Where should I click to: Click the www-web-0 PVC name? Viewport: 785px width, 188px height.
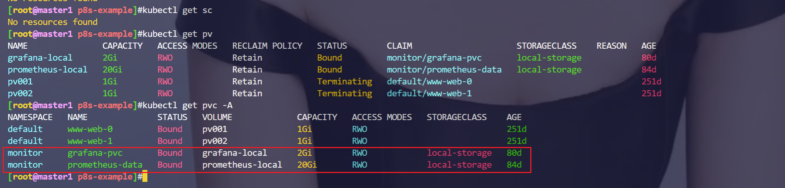point(90,129)
